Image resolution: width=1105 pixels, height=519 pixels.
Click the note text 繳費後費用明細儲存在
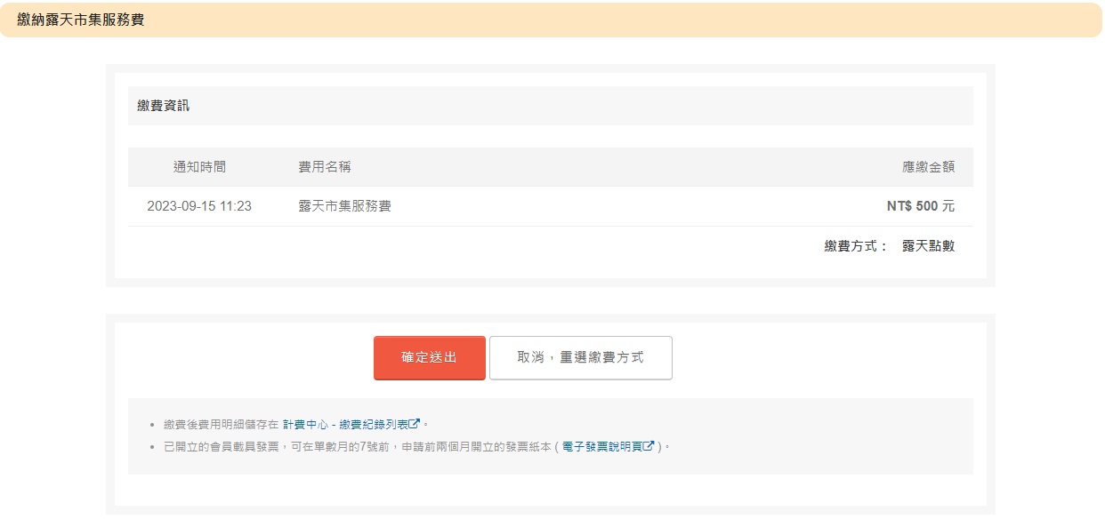221,425
